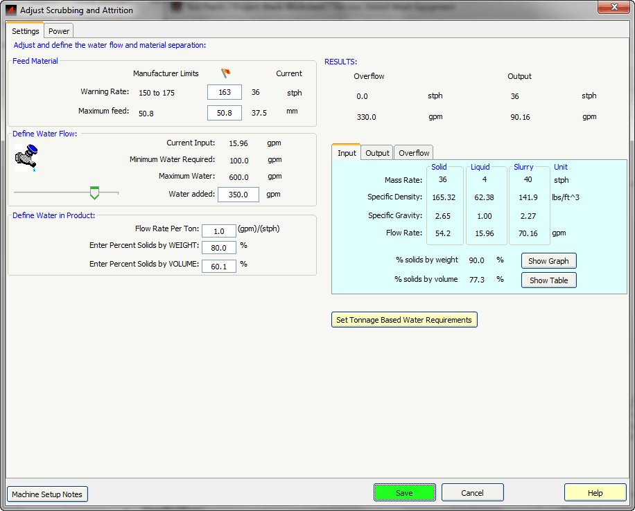Select the Input results tab
The image size is (635, 511).
pyautogui.click(x=347, y=153)
